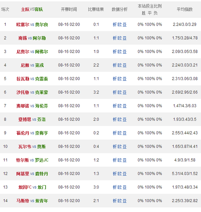Click result 0:4 for match 10
Viewport: 201px width, 212px height.
coord(96,146)
